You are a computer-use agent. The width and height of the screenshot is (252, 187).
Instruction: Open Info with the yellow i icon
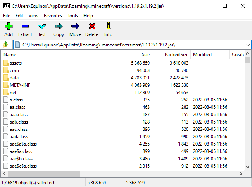pyautogui.click(x=109, y=26)
